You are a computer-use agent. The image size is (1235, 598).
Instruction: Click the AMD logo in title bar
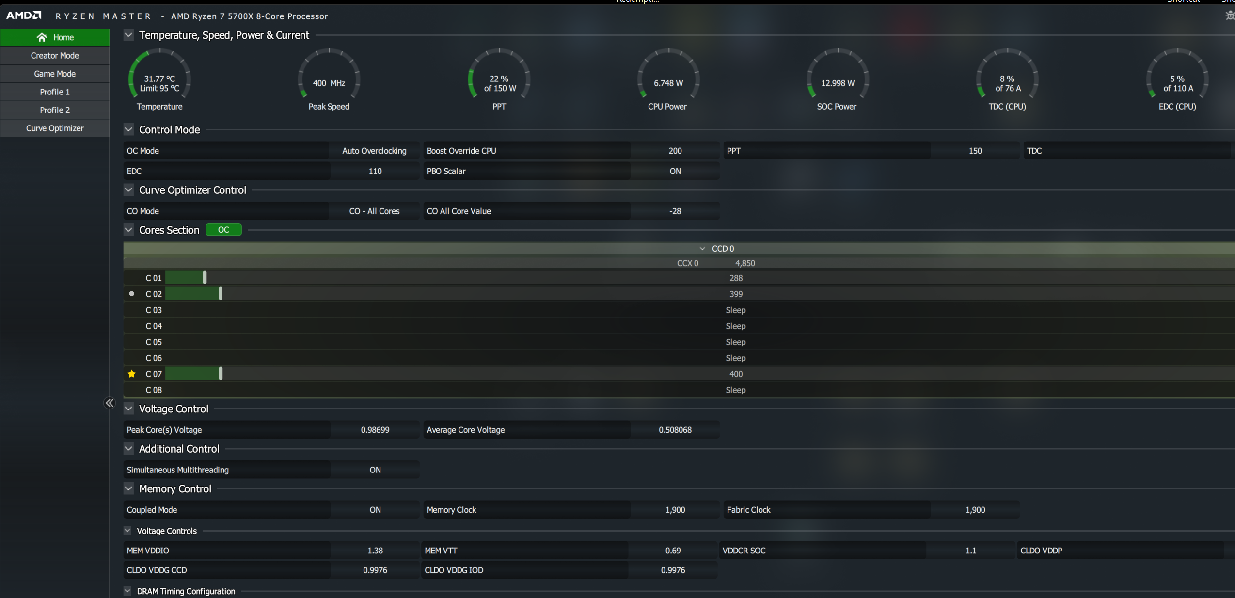click(24, 16)
